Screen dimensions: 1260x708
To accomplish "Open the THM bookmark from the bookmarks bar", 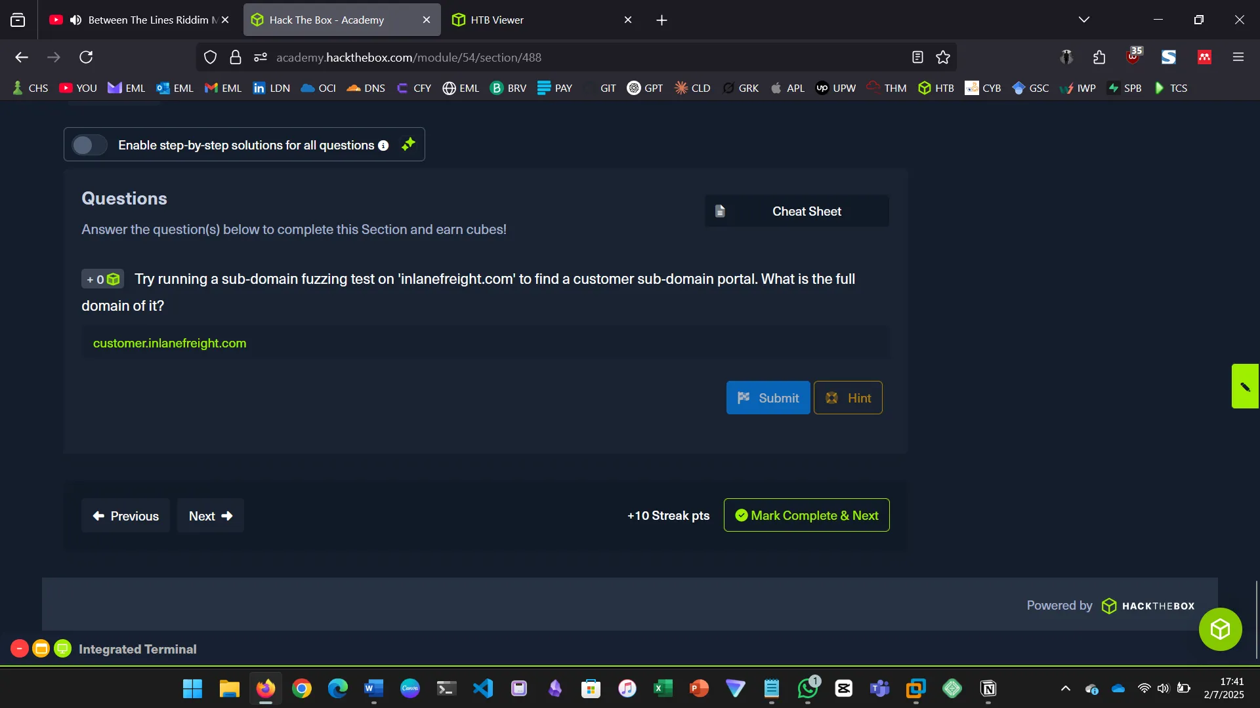I will point(886,87).
